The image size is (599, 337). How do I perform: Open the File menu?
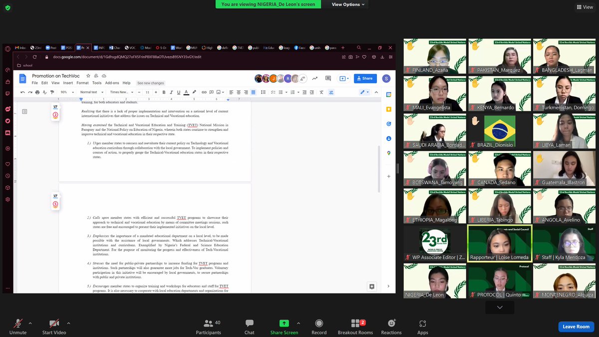pyautogui.click(x=35, y=83)
